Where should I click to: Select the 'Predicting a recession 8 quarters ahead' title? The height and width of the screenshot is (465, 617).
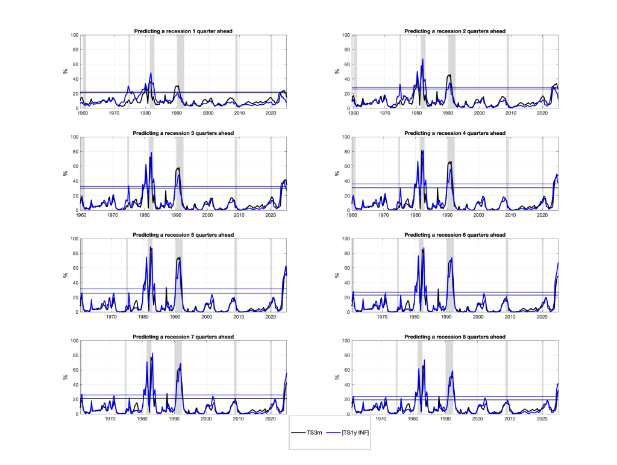pyautogui.click(x=455, y=337)
